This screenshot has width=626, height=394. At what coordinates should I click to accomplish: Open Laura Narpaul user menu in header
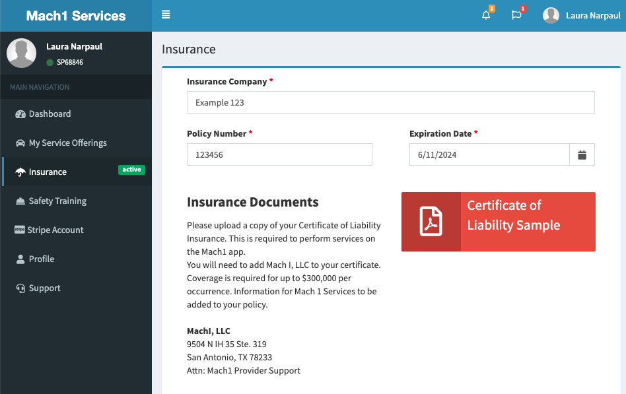point(581,16)
